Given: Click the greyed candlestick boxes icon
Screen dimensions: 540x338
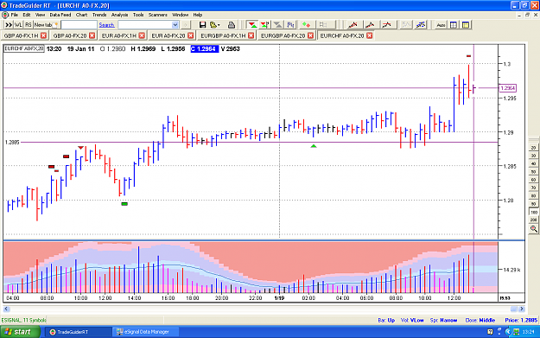Looking at the screenshot, I should 322,25.
